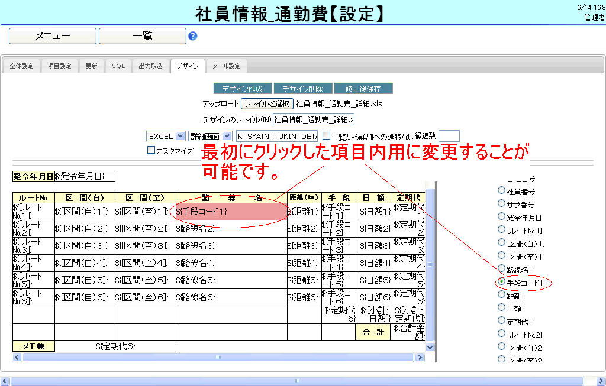The height and width of the screenshot is (386, 606).
Task: Switch to the 全体設定 tab
Action: coord(22,66)
